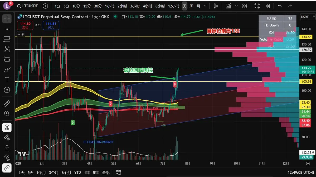316x177 pixels.
Task: Open the indicators menu
Action: tap(228, 6)
